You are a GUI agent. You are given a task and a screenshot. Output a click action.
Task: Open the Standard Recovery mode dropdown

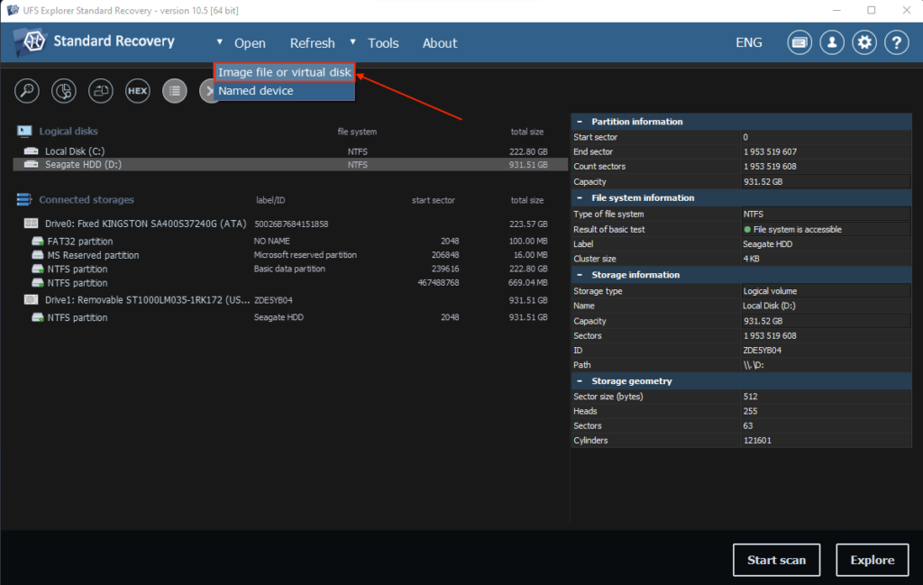tap(219, 42)
